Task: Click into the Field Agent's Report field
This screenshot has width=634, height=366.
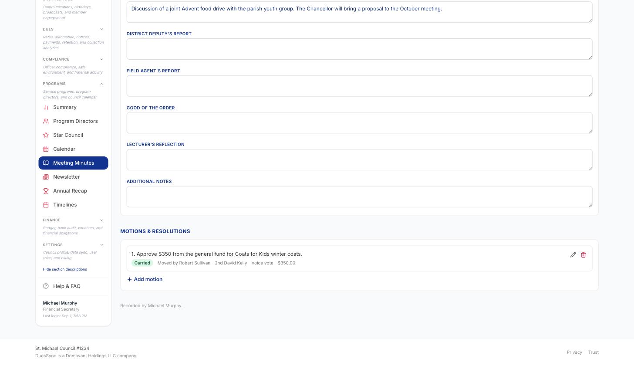Action: point(359,86)
